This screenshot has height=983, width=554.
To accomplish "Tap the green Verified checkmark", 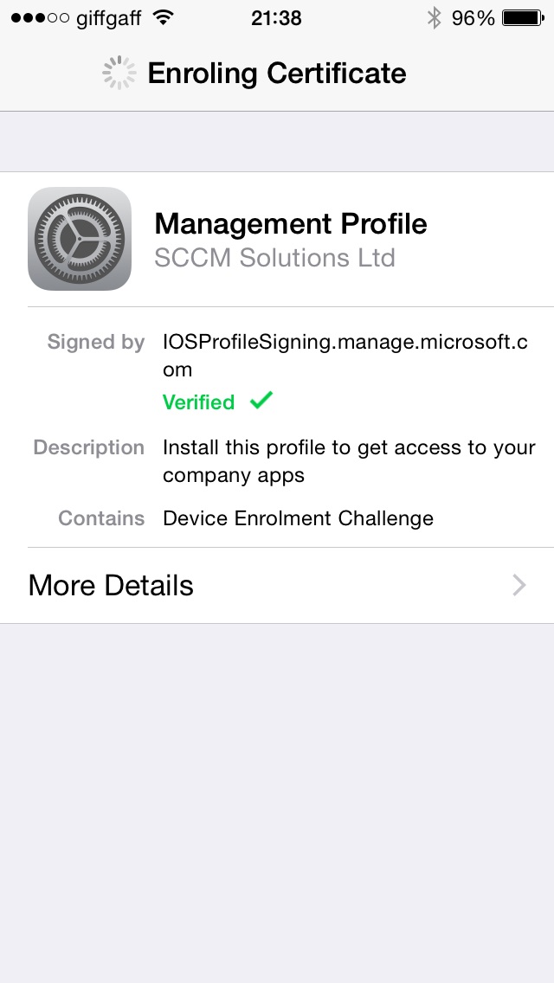I will 261,401.
